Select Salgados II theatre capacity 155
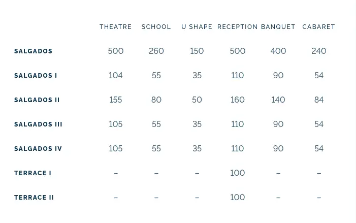 point(115,100)
